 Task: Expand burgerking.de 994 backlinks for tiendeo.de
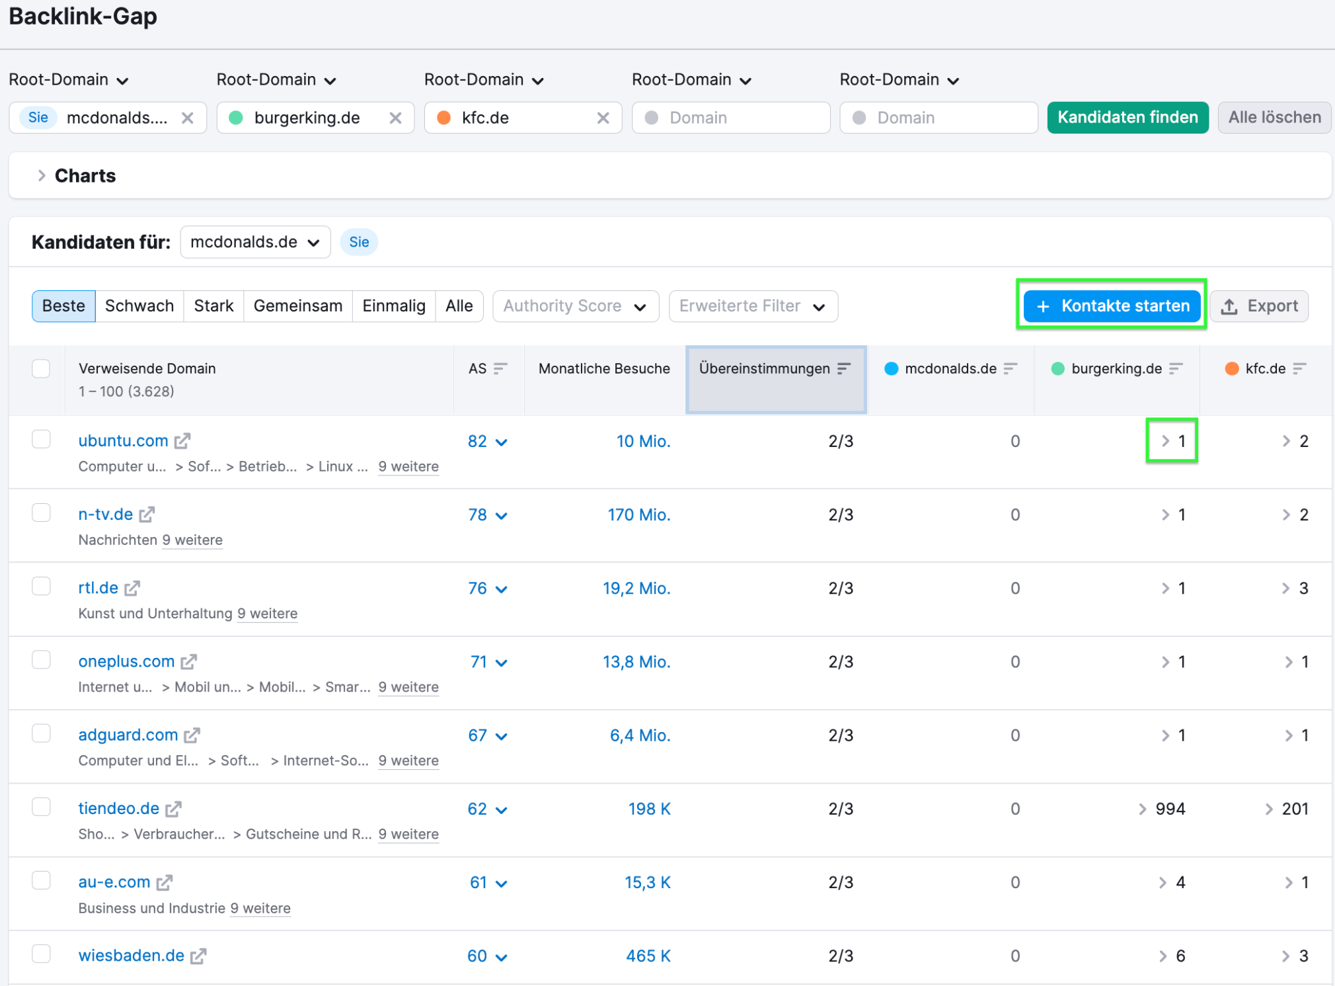click(1162, 809)
